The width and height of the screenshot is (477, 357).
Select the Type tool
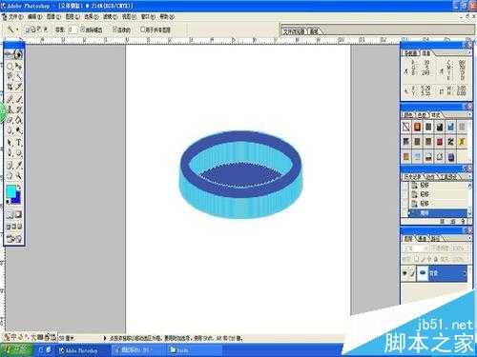[x=19, y=143]
